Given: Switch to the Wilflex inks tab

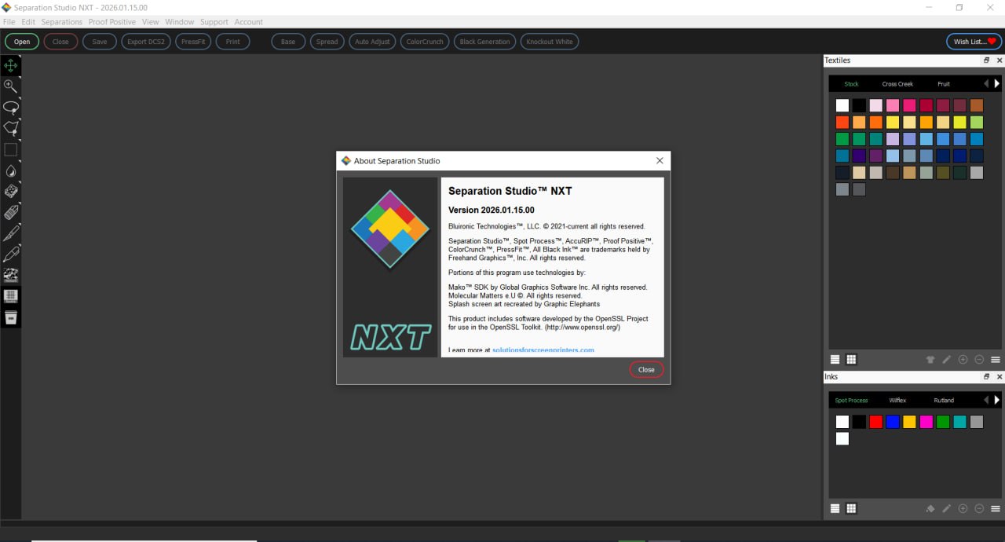Looking at the screenshot, I should click(x=897, y=401).
